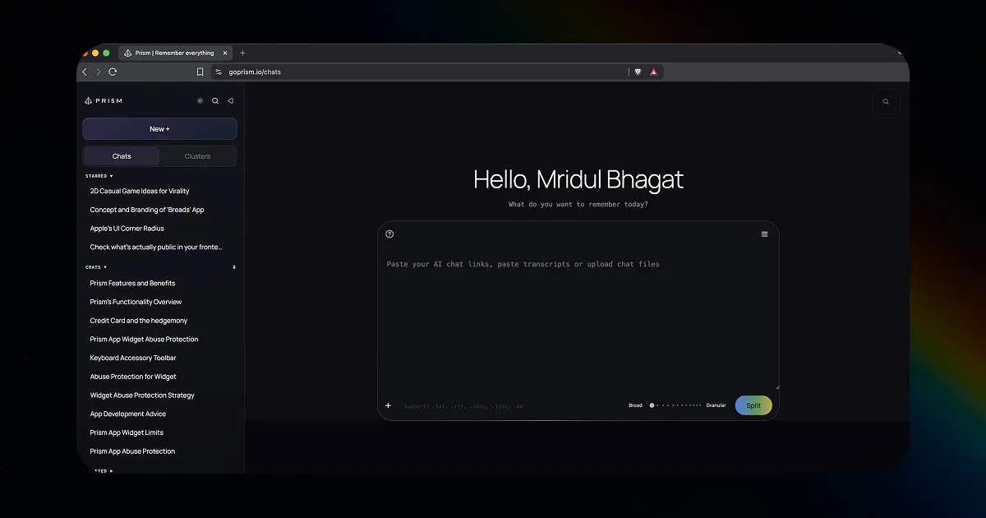986x518 pixels.
Task: Click the New + button
Action: (159, 129)
